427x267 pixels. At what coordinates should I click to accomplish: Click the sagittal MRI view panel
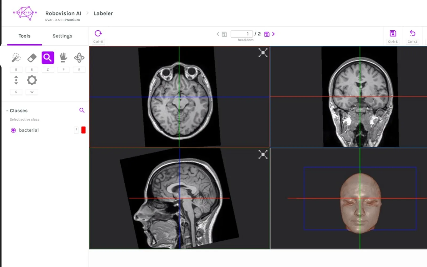coord(179,198)
